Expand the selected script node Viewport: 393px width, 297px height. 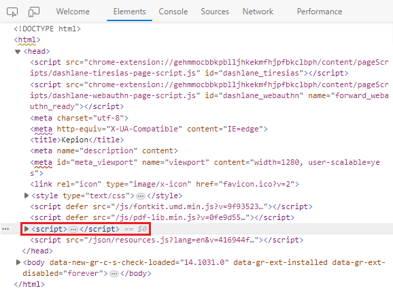[27, 229]
